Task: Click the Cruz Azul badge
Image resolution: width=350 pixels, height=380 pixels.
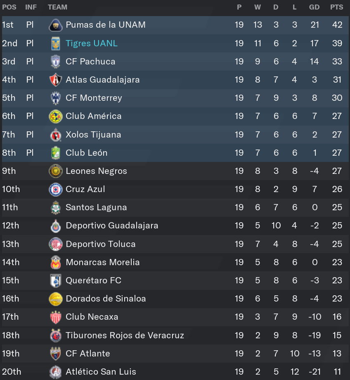Action: coord(56,189)
